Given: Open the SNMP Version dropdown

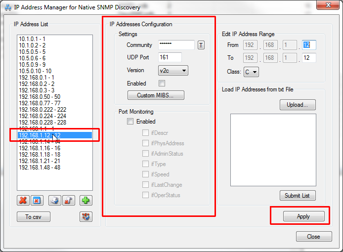Looking at the screenshot, I should pyautogui.click(x=173, y=71).
